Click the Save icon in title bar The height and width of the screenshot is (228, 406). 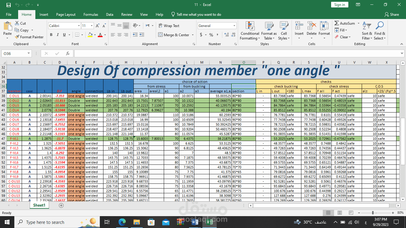coord(8,5)
